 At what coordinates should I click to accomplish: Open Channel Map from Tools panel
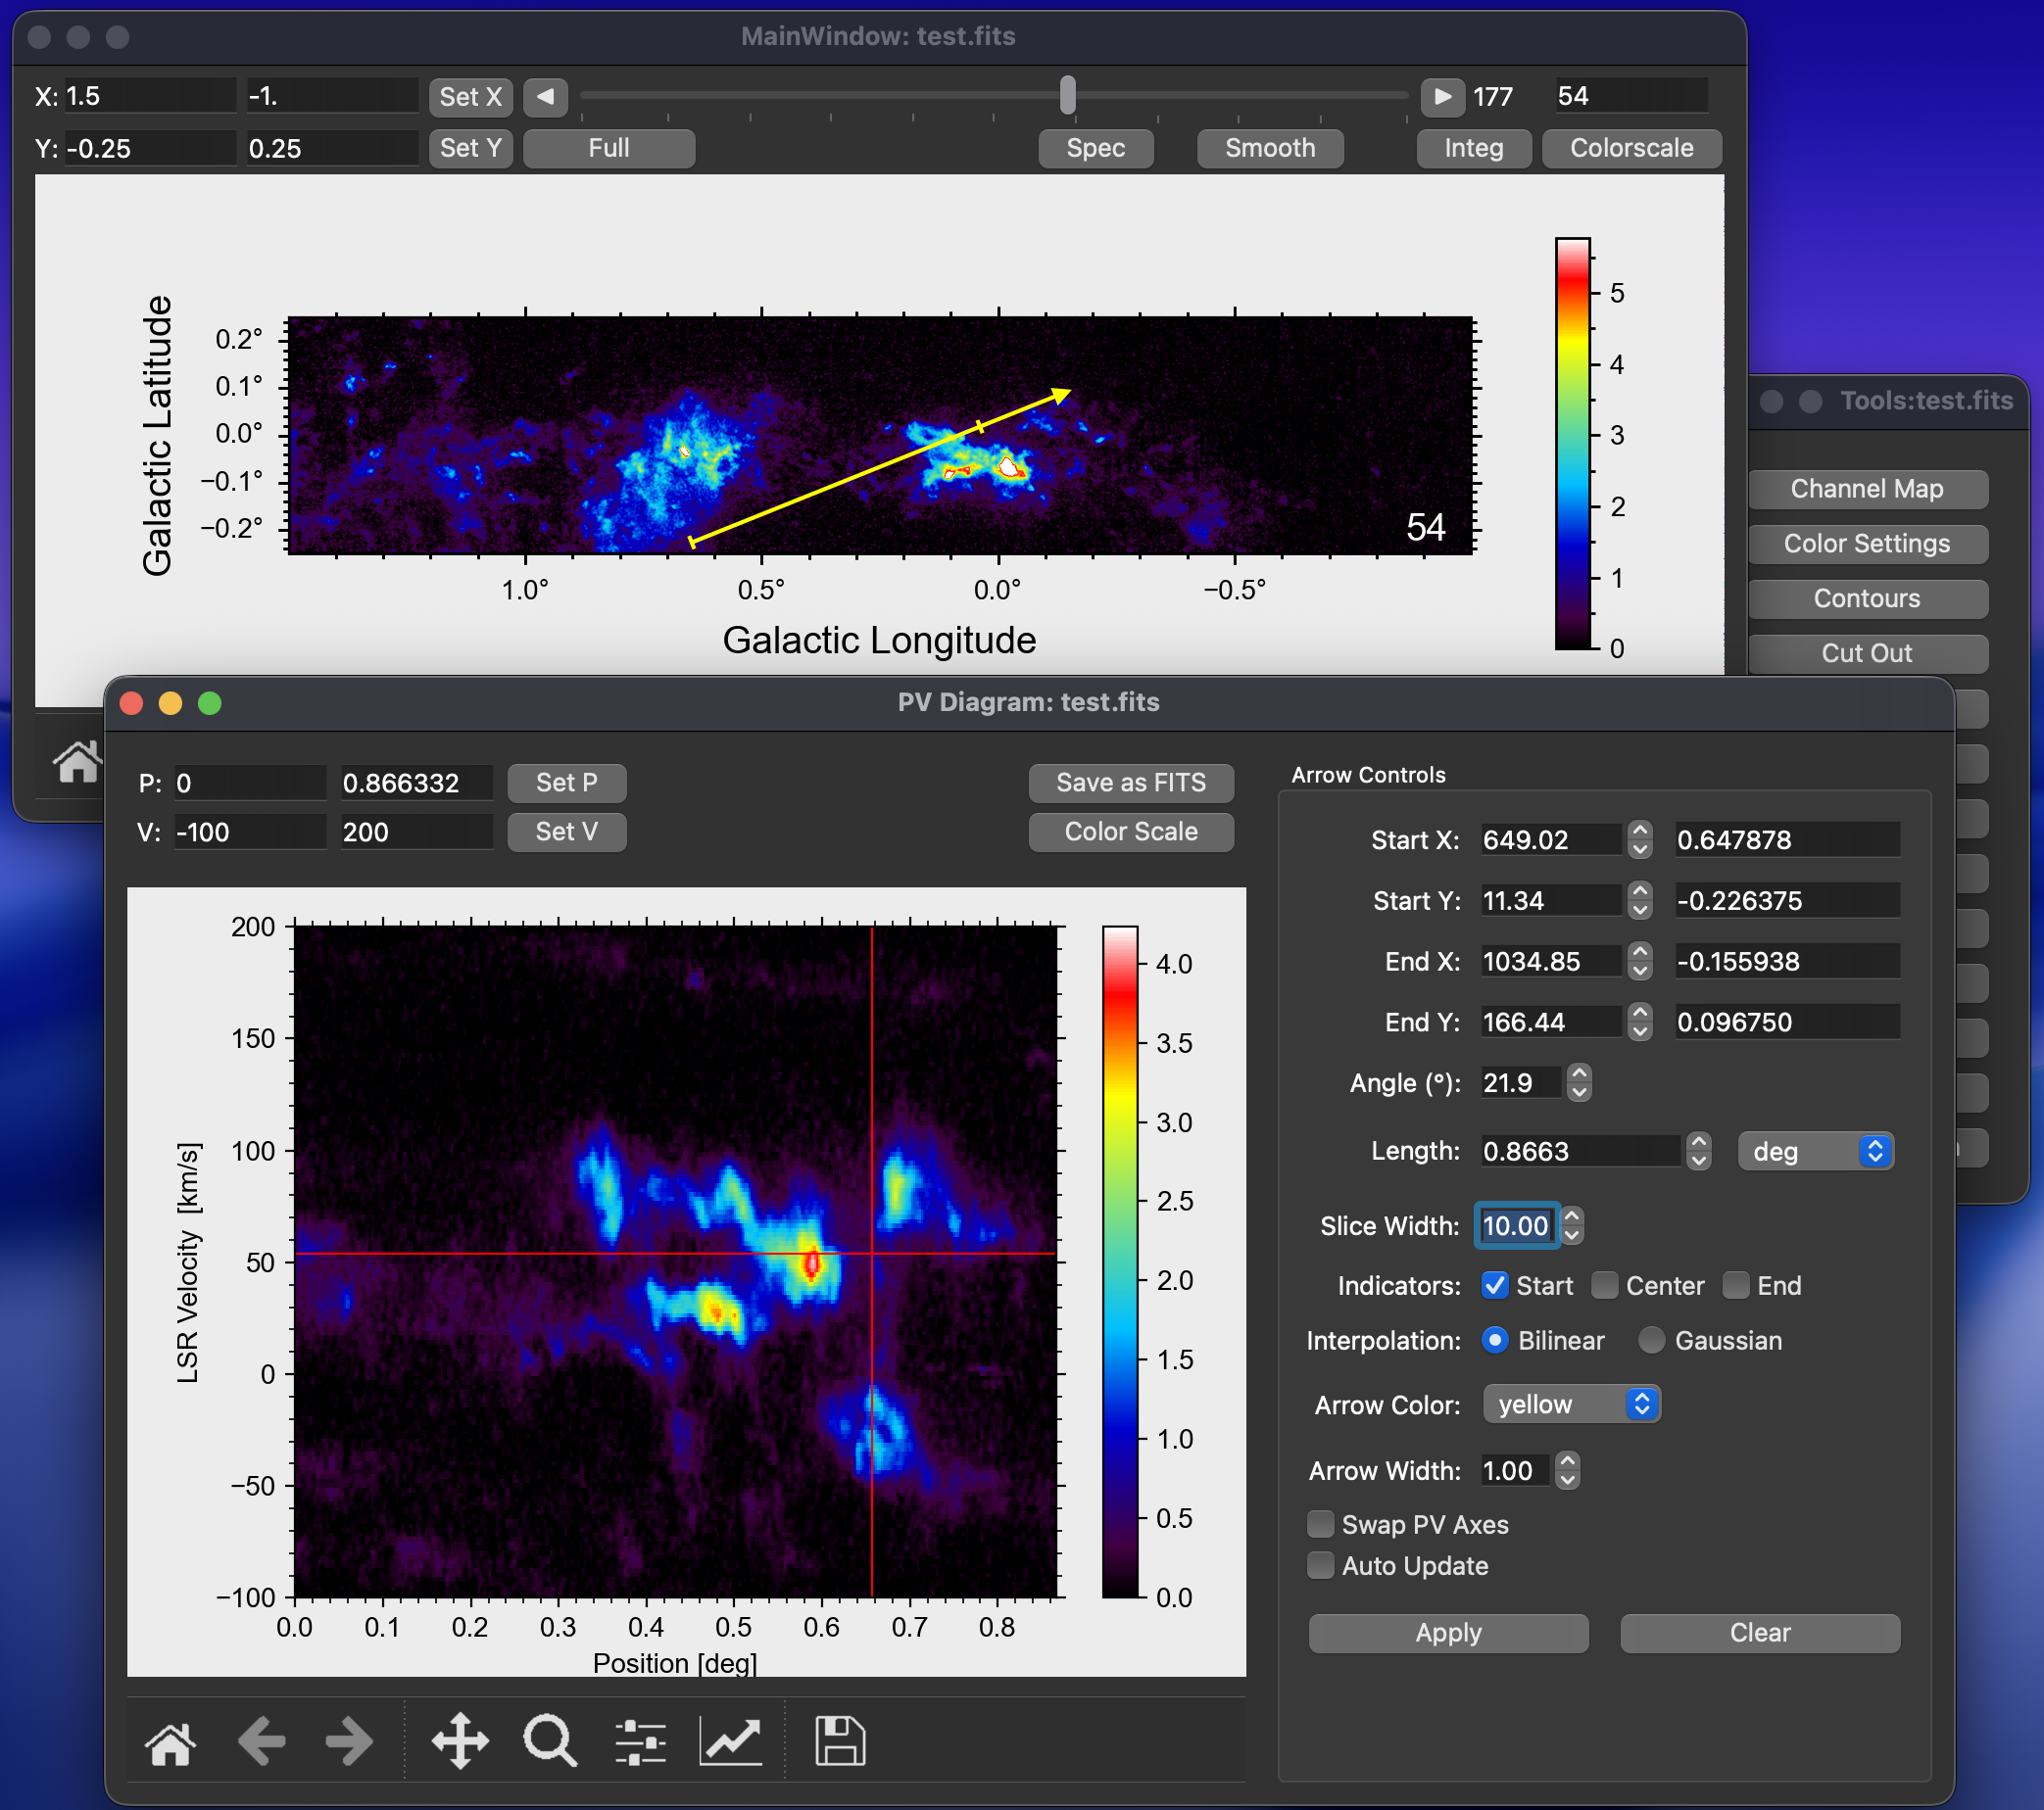click(1866, 489)
